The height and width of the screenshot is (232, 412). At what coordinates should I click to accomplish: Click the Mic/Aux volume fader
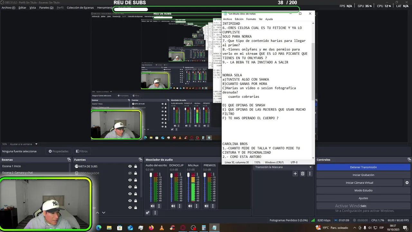[188, 175]
